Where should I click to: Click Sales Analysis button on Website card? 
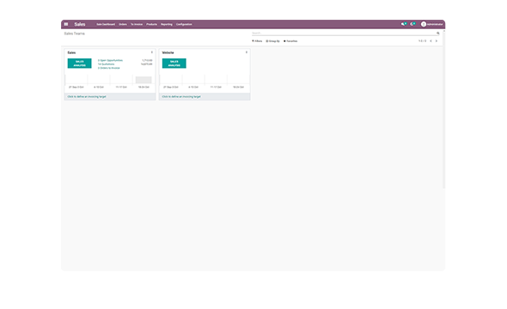pyautogui.click(x=174, y=64)
